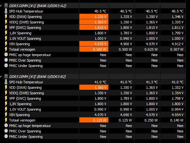Select DDR5 DIMM [#3] (BANK 0/DDR5-B2) header
Image resolution: width=190 pixels, height=143 pixels.
pyautogui.click(x=38, y=77)
